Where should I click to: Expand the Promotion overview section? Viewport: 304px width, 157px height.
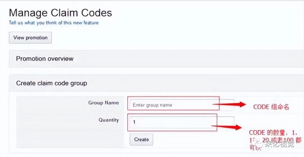[156, 59]
